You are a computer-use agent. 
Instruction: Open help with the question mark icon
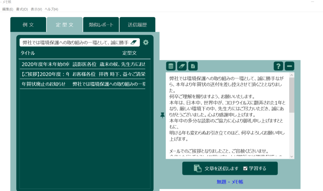pos(278,66)
